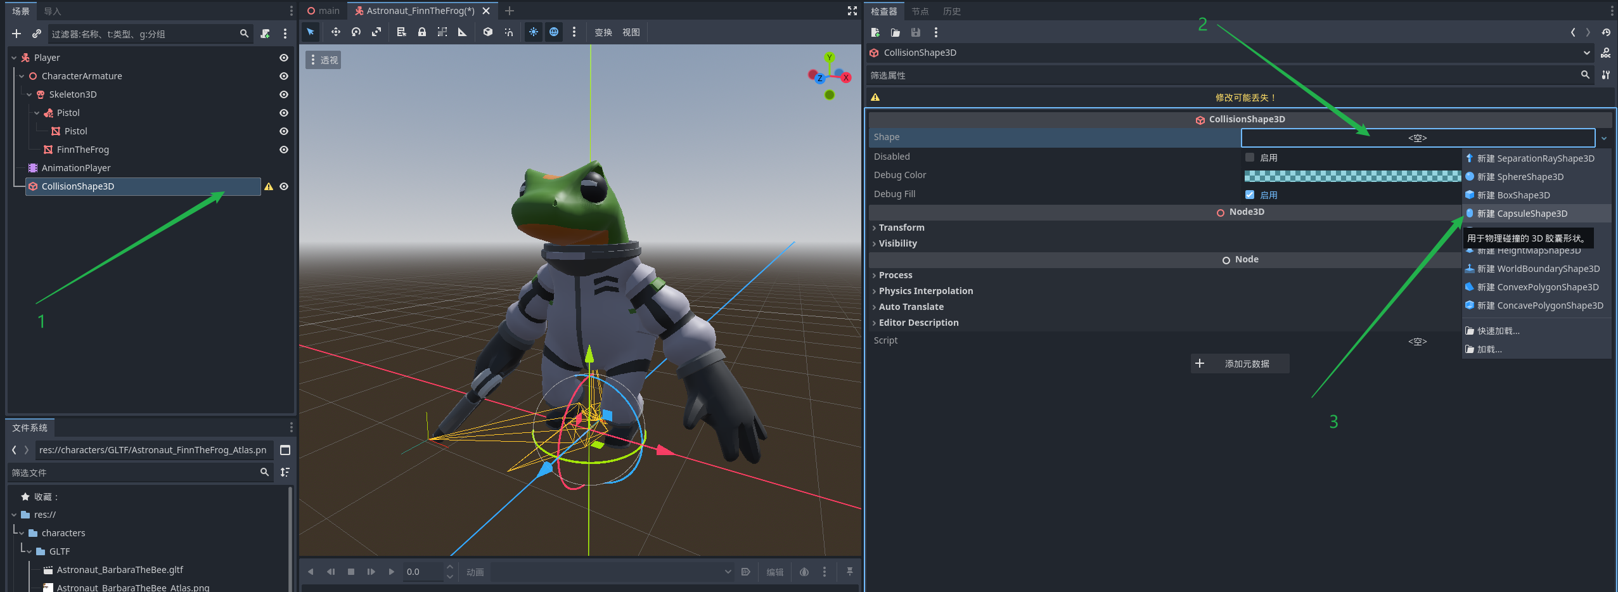The height and width of the screenshot is (592, 1618).
Task: Choose the Rotate mode tool
Action: [x=356, y=32]
